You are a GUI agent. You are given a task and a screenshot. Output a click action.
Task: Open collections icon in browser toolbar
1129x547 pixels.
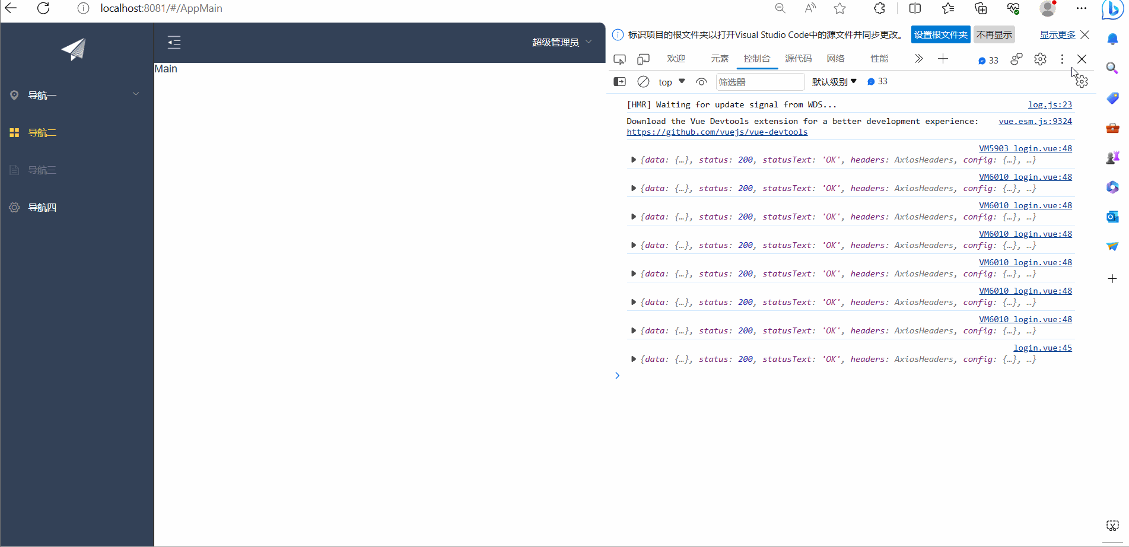981,8
